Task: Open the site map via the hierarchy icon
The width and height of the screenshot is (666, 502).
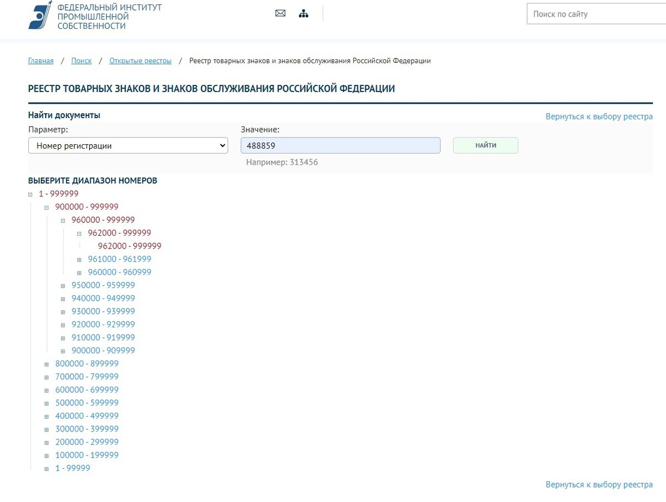Action: point(304,13)
